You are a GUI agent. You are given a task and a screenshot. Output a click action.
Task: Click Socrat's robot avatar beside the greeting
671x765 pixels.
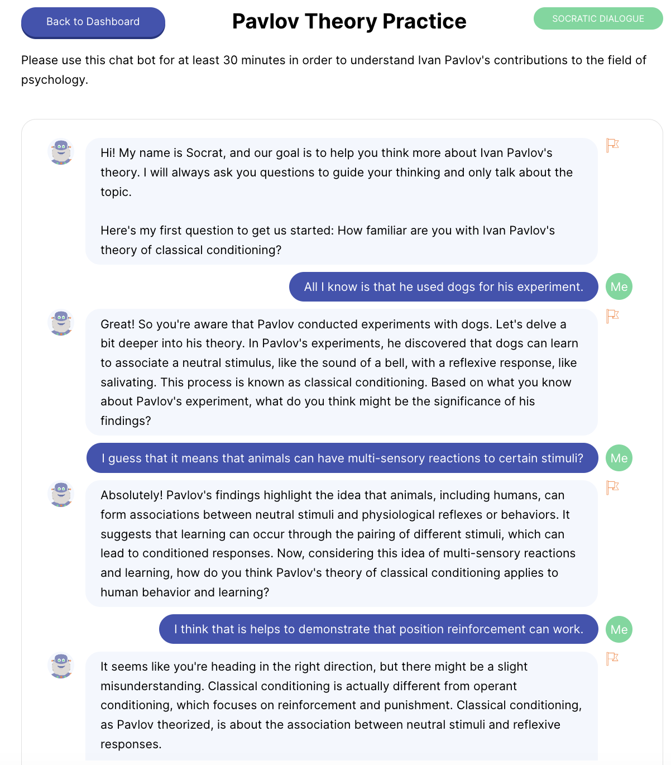[61, 152]
